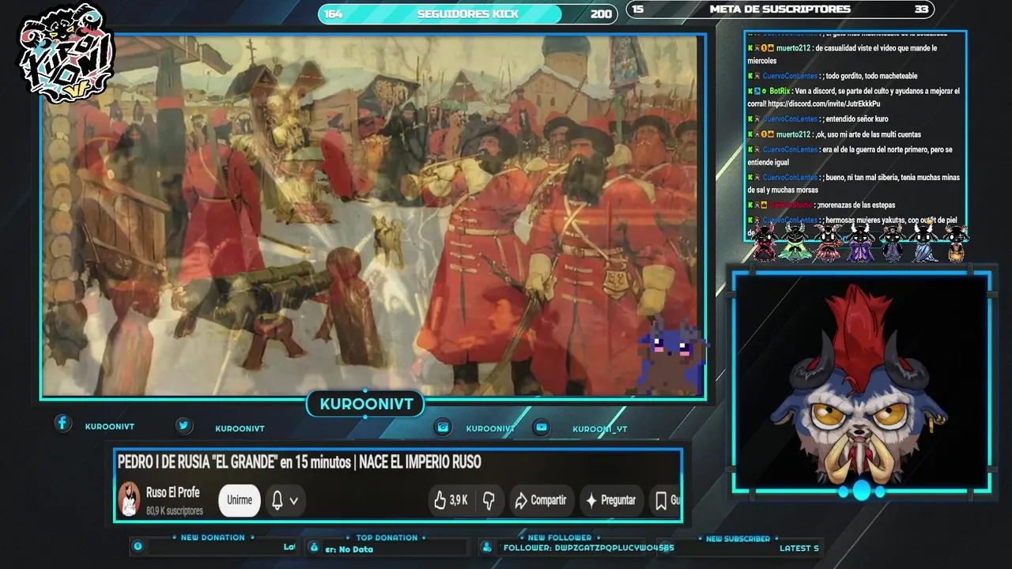Click BotRix's green verified badge in chat
Viewport: 1012px width, 569px height.
[764, 91]
